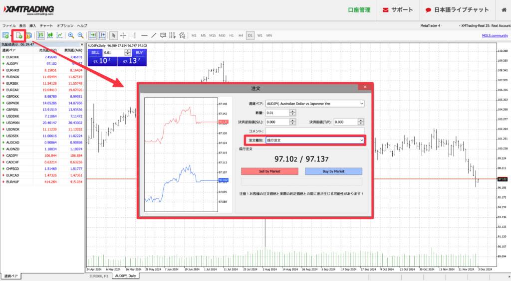Open the 注文種別 order type dropdown
Image resolution: width=511 pixels, height=281 pixels.
[x=315, y=140]
